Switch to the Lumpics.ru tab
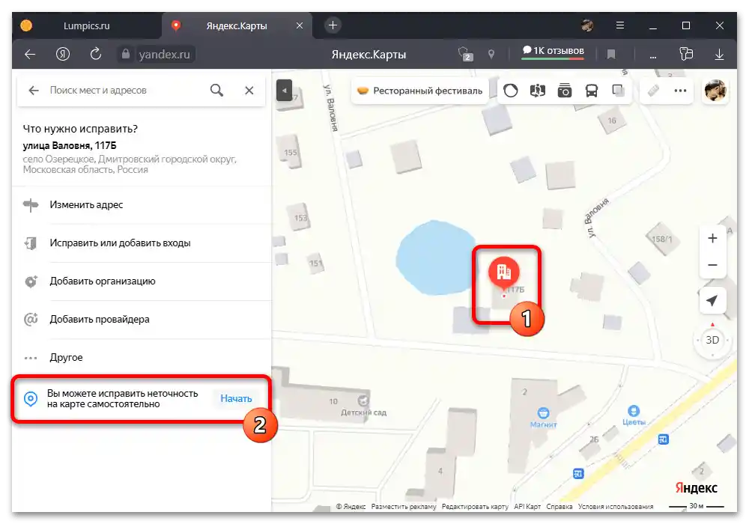749x524 pixels. 86,25
